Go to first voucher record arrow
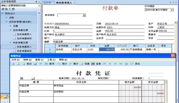179x103 pixels. point(104,64)
